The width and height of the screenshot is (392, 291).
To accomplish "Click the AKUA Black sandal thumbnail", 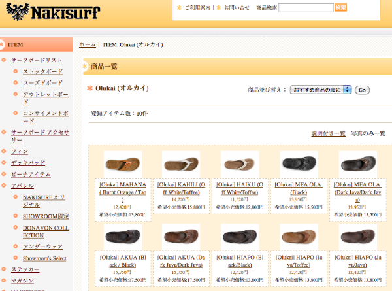I will click(123, 237).
